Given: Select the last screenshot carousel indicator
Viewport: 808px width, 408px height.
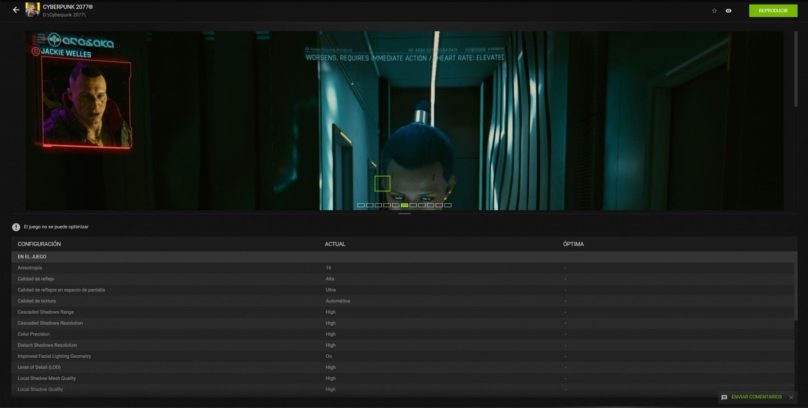Looking at the screenshot, I should 448,205.
